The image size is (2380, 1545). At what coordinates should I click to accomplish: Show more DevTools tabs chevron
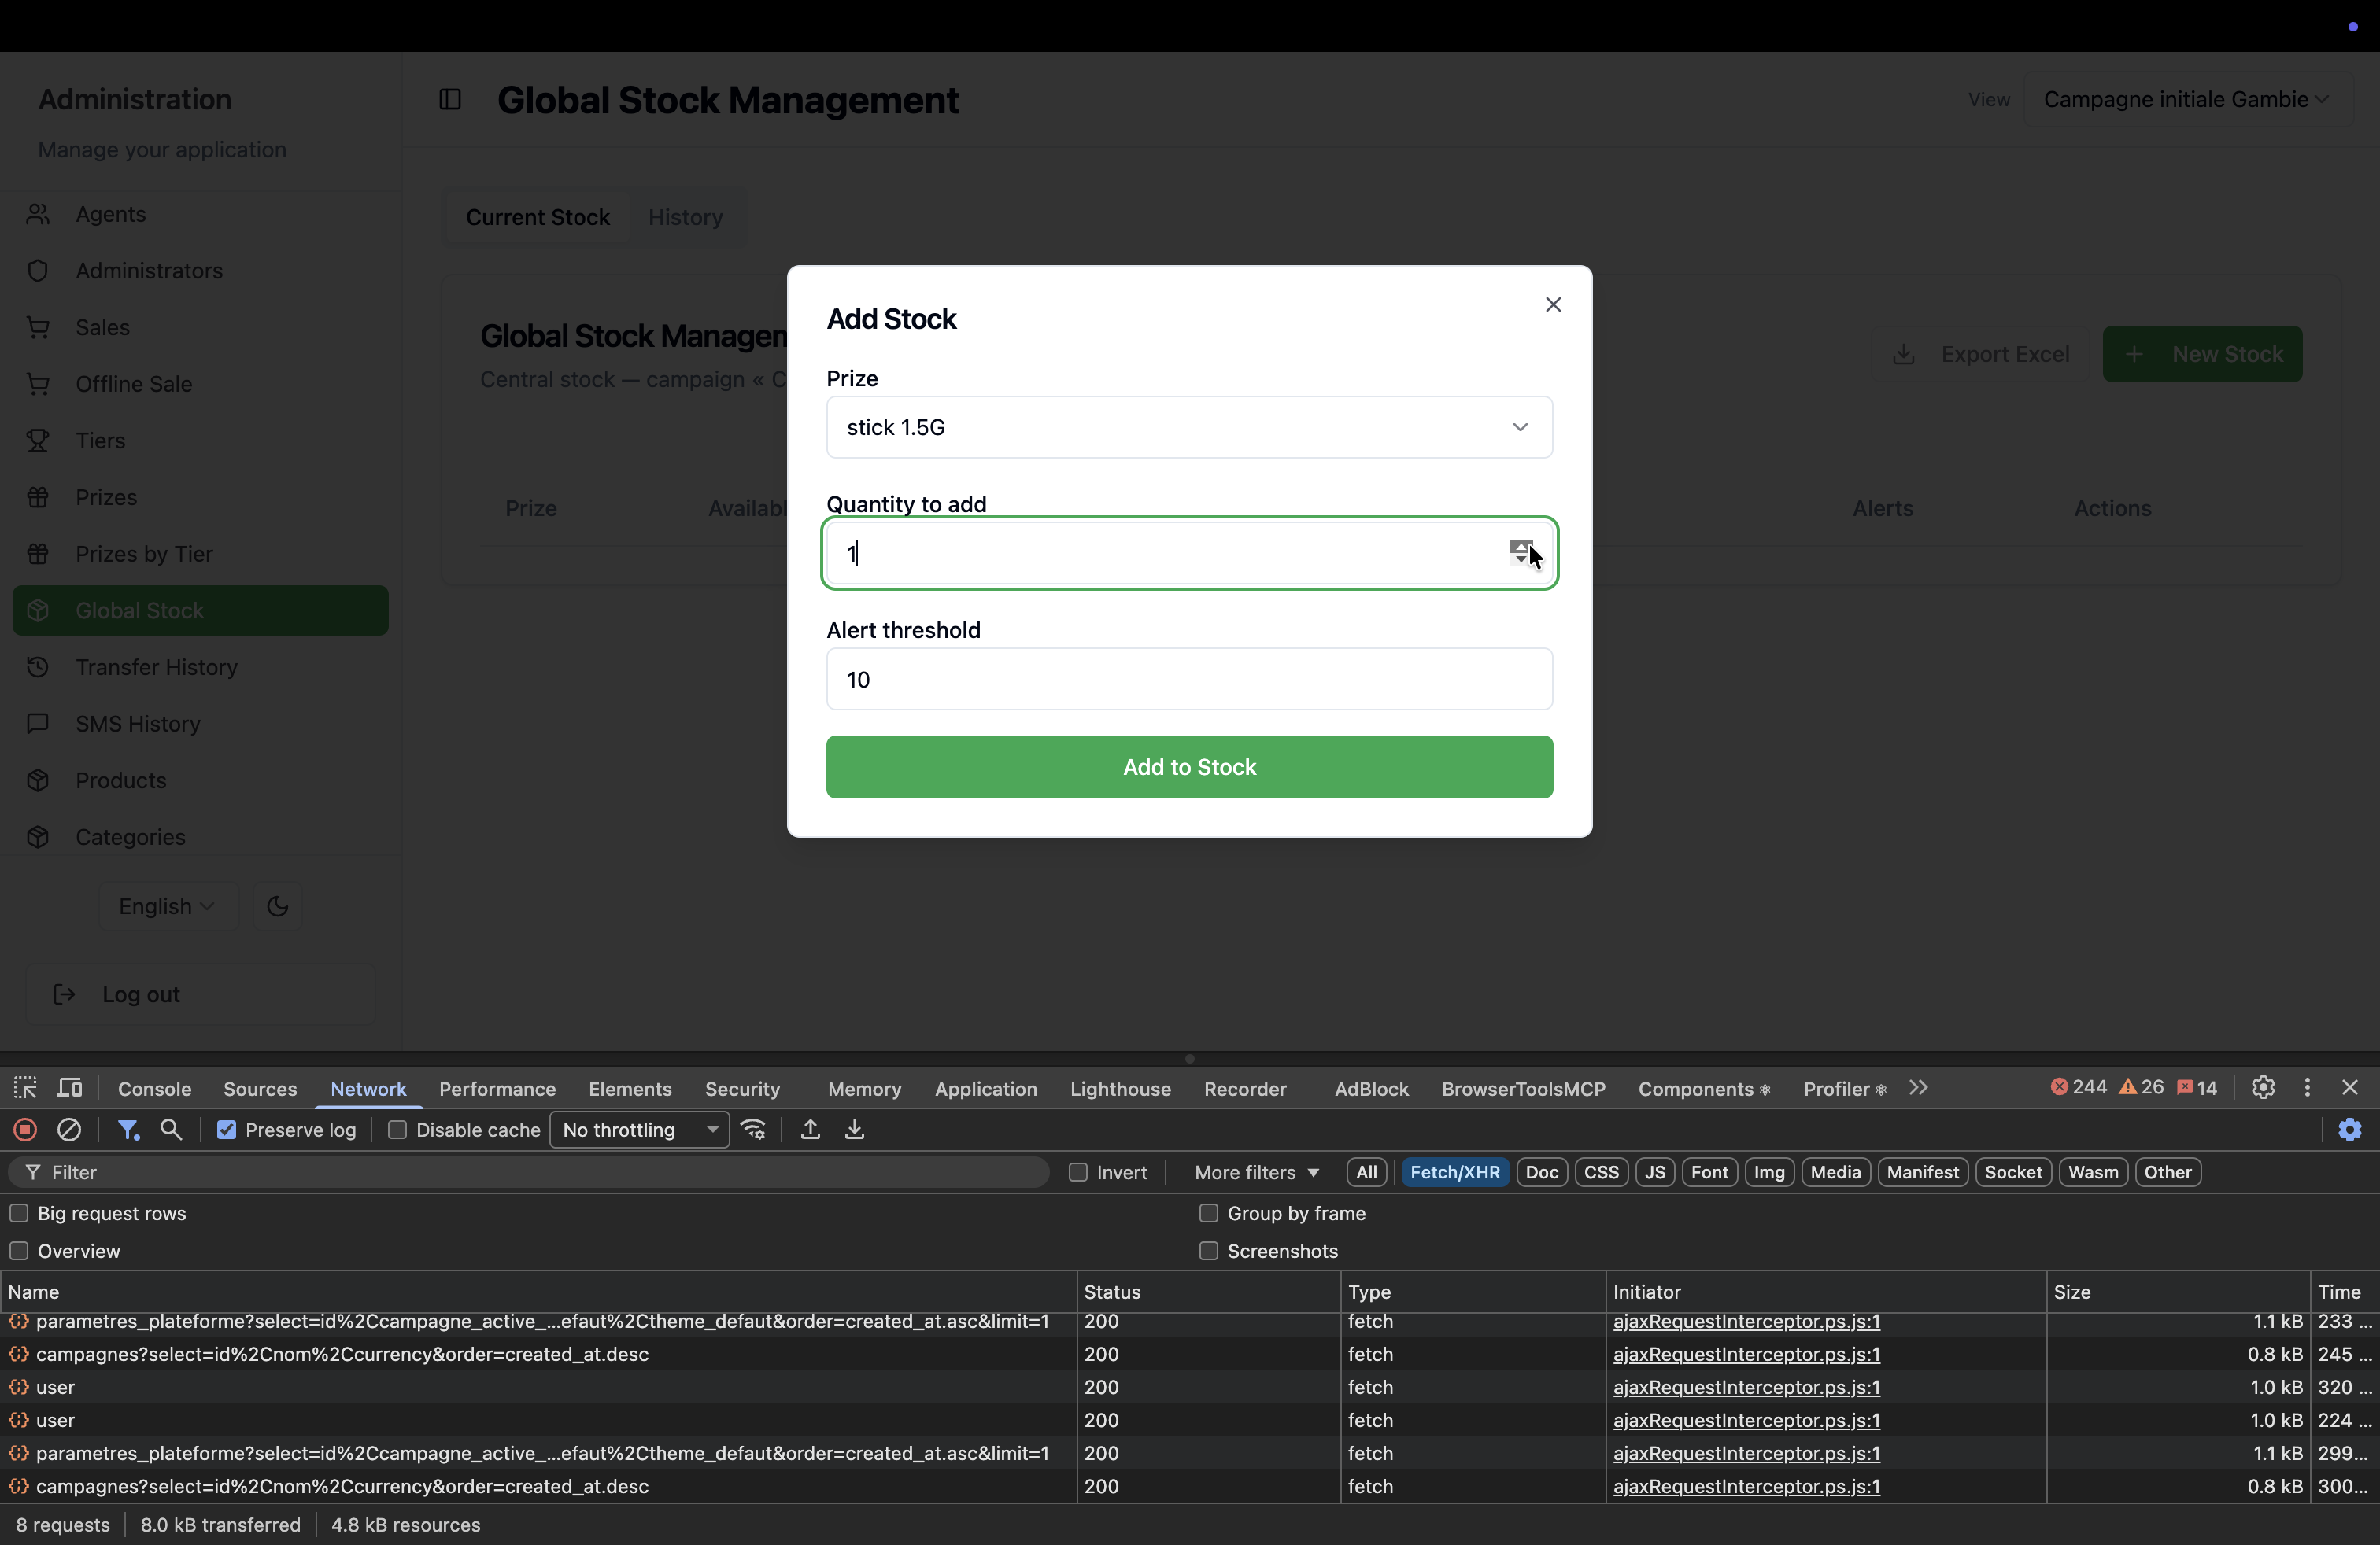click(x=1918, y=1087)
